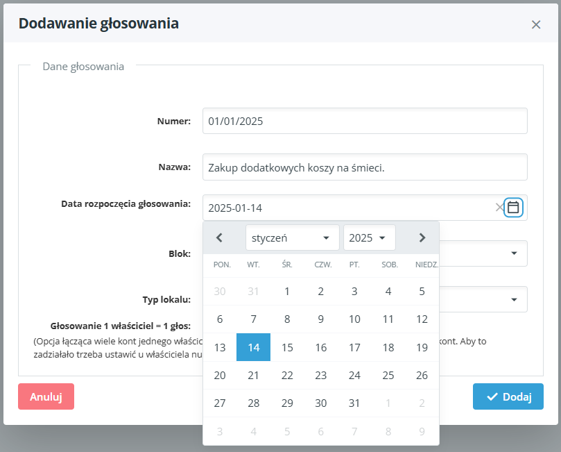This screenshot has width=561, height=452.
Task: Go to previous month in calendar
Action: coord(219,237)
